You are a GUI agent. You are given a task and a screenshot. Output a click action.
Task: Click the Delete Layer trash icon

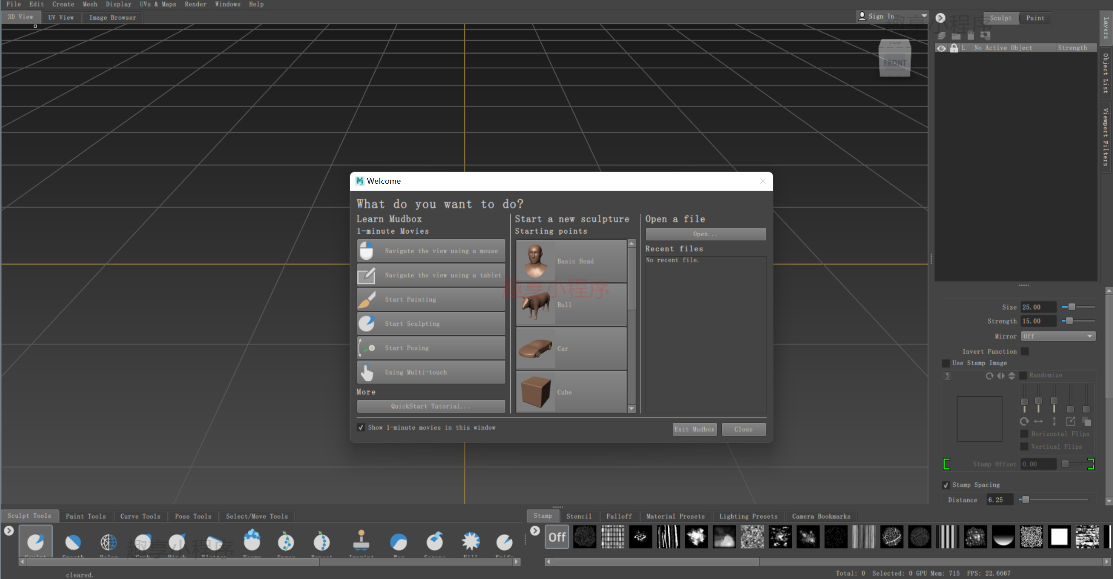[970, 36]
